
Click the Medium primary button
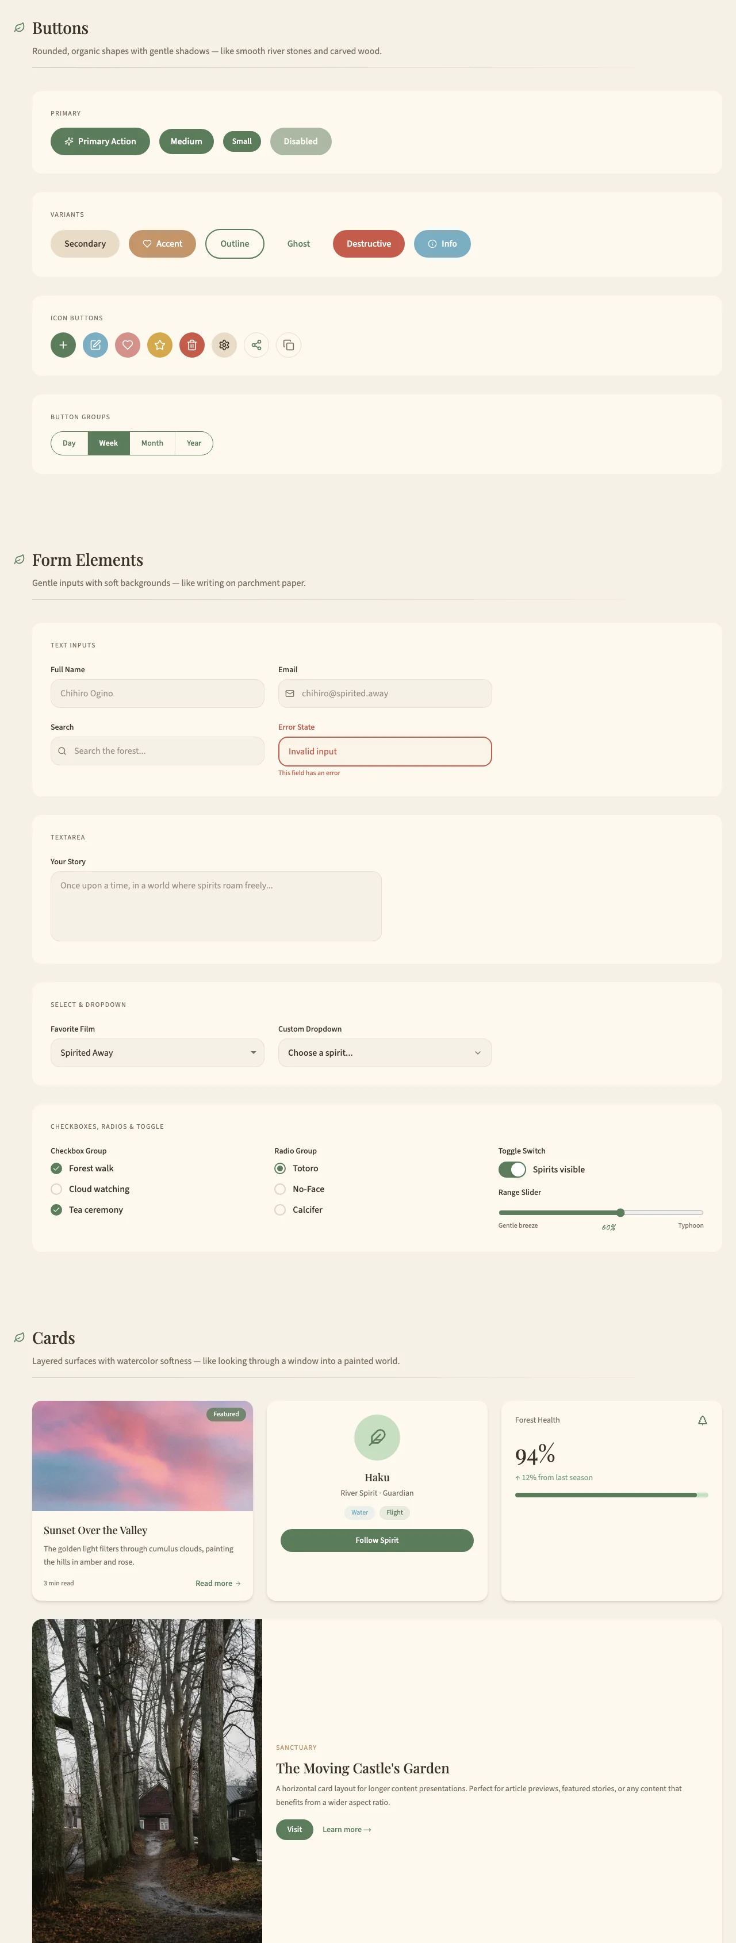(x=186, y=141)
